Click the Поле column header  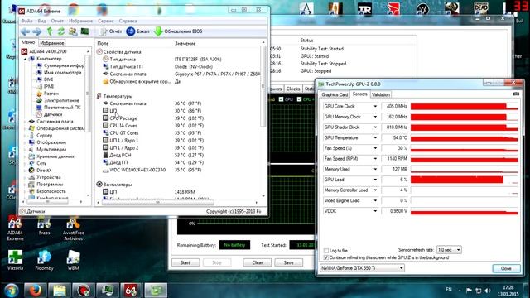[x=103, y=44]
